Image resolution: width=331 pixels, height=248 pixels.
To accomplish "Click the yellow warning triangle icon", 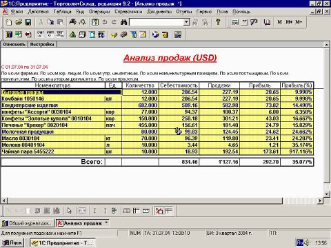I will pos(72,34).
